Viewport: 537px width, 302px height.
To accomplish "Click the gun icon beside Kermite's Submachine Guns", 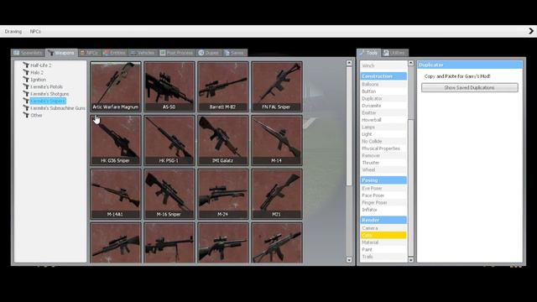I will tap(26, 108).
